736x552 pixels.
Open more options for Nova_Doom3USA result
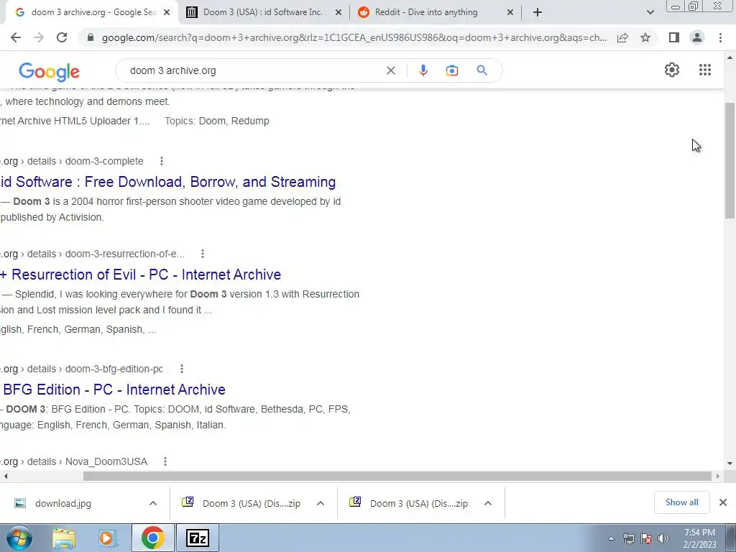click(x=165, y=461)
